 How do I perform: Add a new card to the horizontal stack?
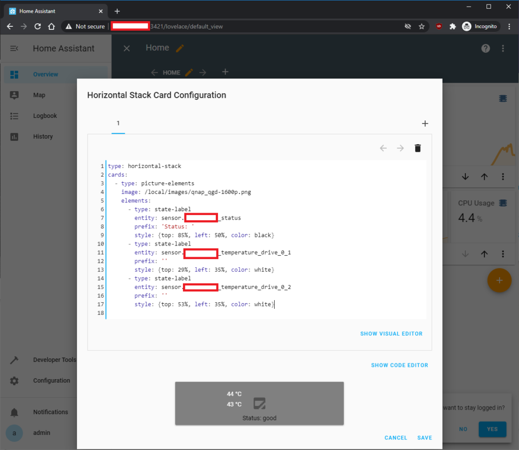pos(425,124)
